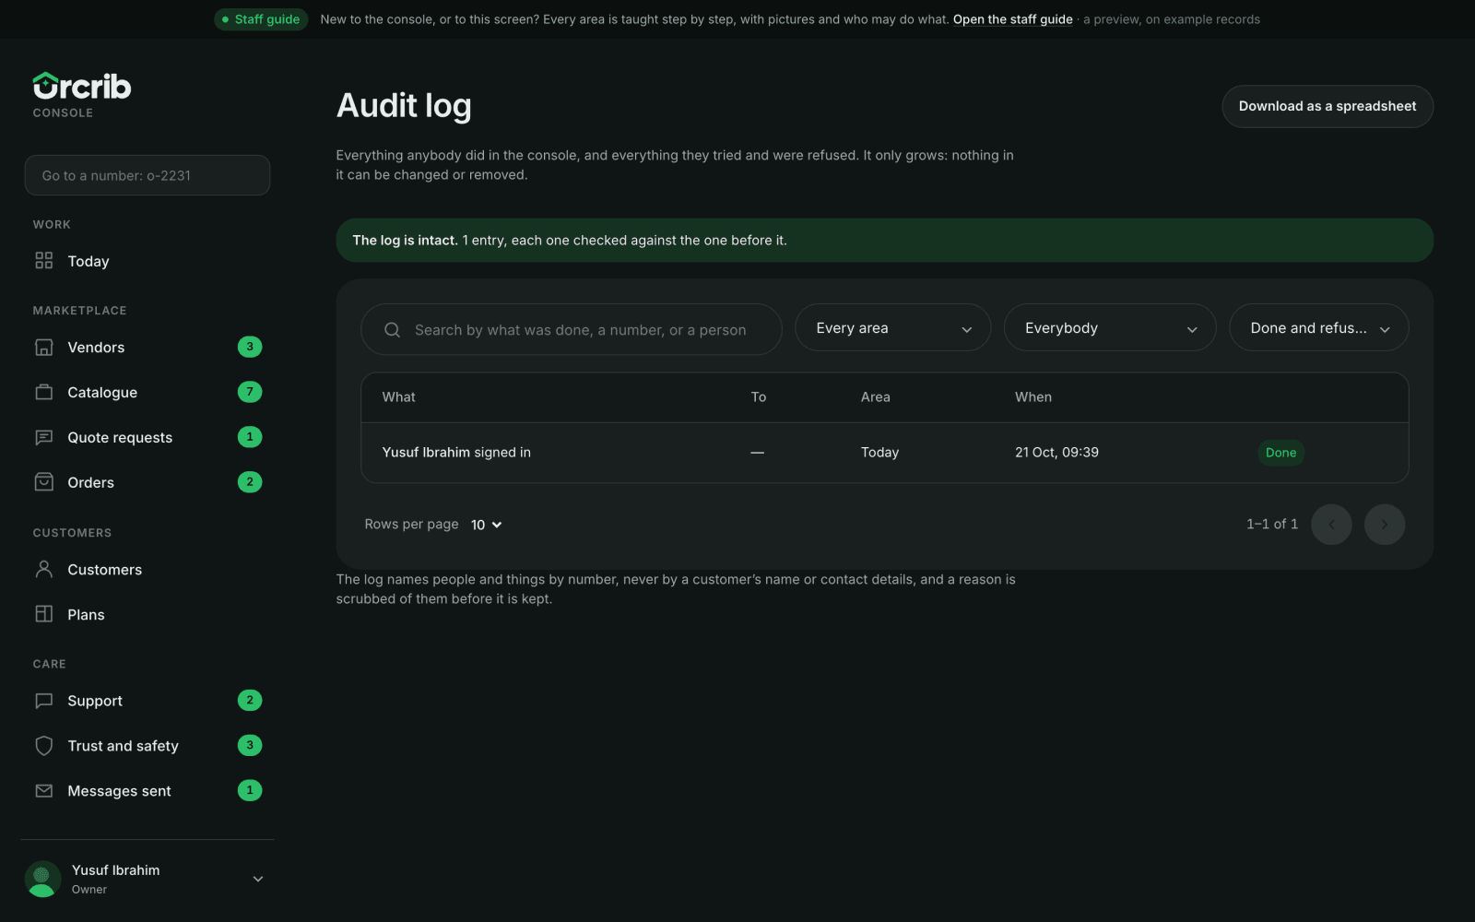The height and width of the screenshot is (922, 1475).
Task: Open Catalogue in the sidebar
Action: pos(147,392)
